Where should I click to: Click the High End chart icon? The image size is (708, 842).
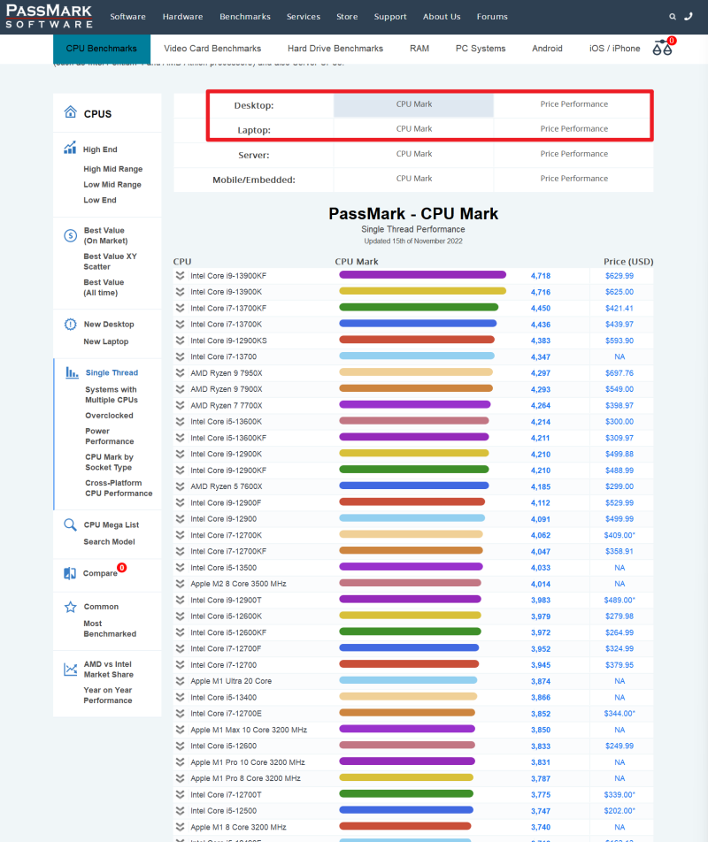[x=70, y=148]
